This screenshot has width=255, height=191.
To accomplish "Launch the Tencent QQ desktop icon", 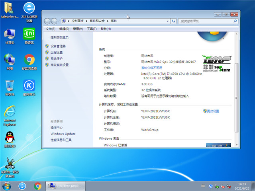I will pos(10,139).
